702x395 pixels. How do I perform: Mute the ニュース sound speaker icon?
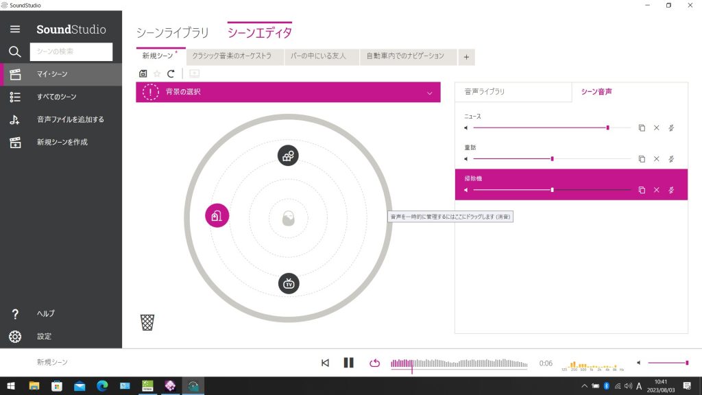pyautogui.click(x=466, y=128)
